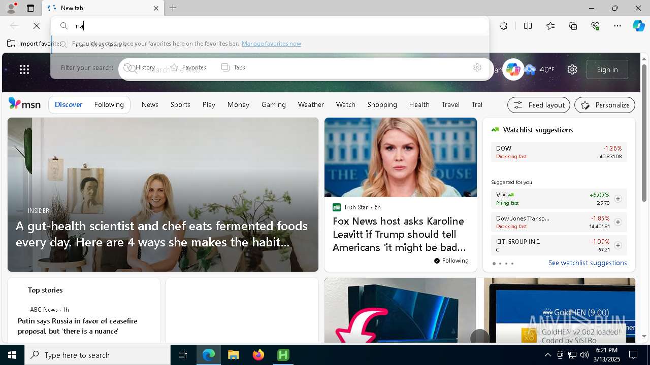Open the Feed layout options
650x365 pixels.
pyautogui.click(x=539, y=105)
